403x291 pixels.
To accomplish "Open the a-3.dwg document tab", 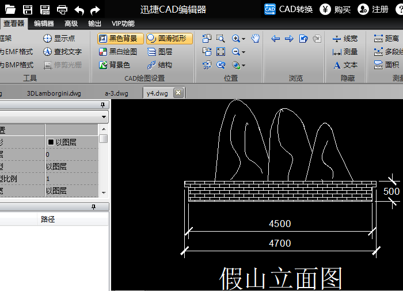I will pos(116,93).
